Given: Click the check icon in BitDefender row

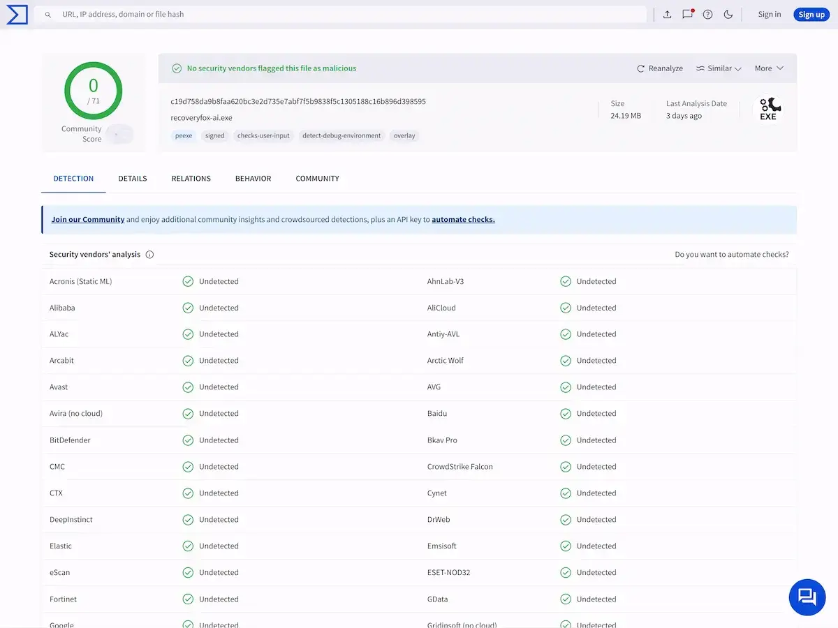Looking at the screenshot, I should coord(188,440).
